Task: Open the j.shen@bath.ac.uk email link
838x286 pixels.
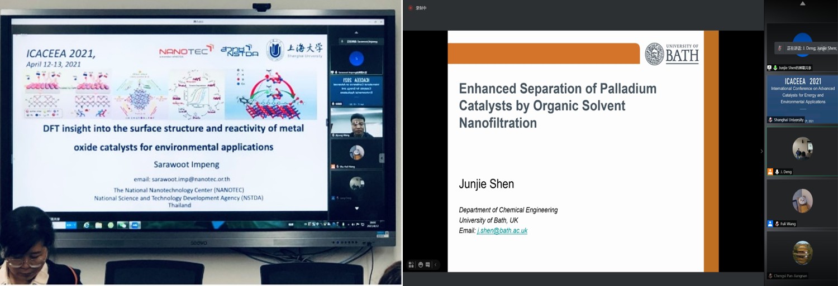Action: 502,230
